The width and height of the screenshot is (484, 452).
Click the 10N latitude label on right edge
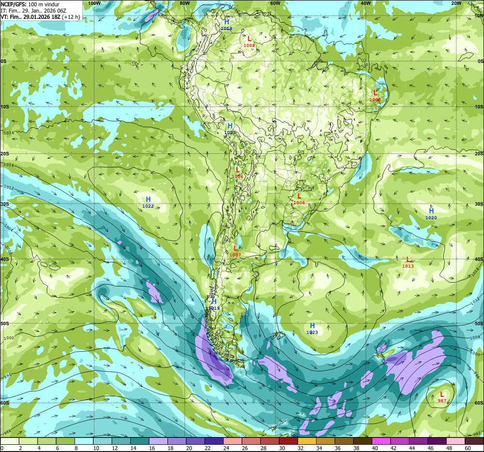tap(479, 15)
